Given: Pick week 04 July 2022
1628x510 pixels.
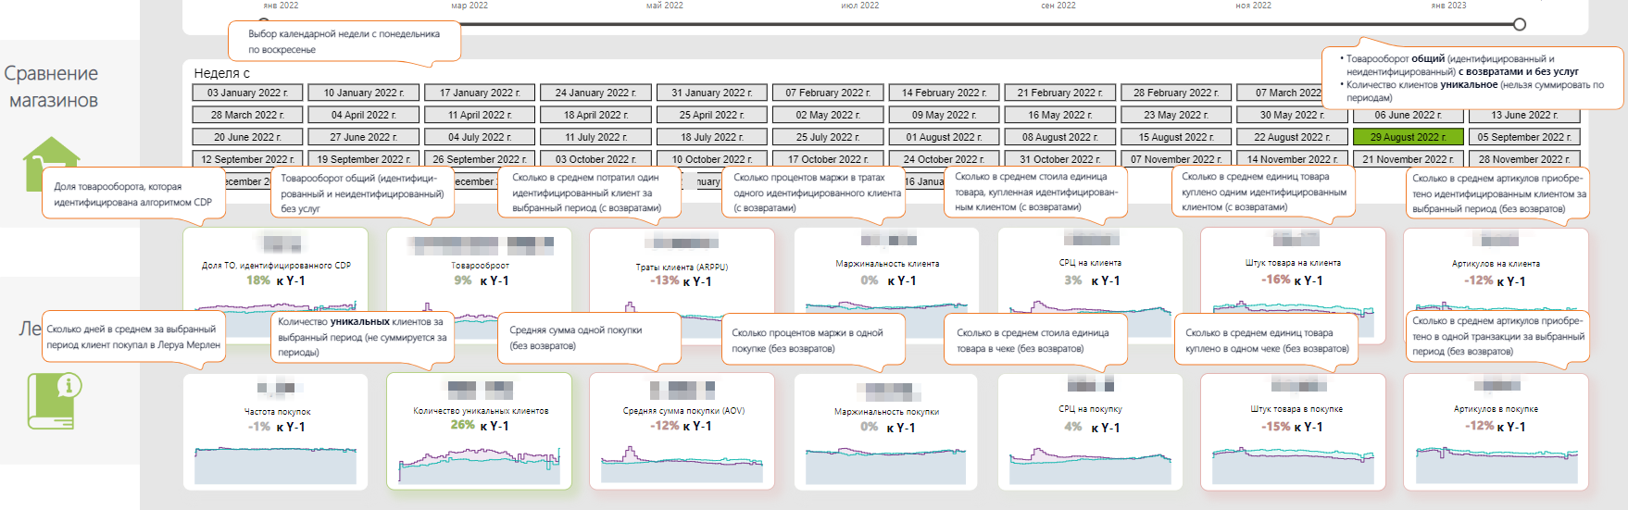Looking at the screenshot, I should (x=480, y=137).
